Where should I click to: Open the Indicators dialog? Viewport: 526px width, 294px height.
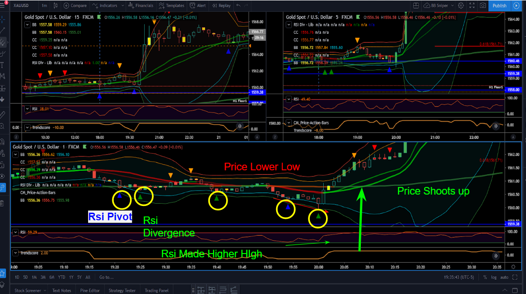pyautogui.click(x=105, y=5)
